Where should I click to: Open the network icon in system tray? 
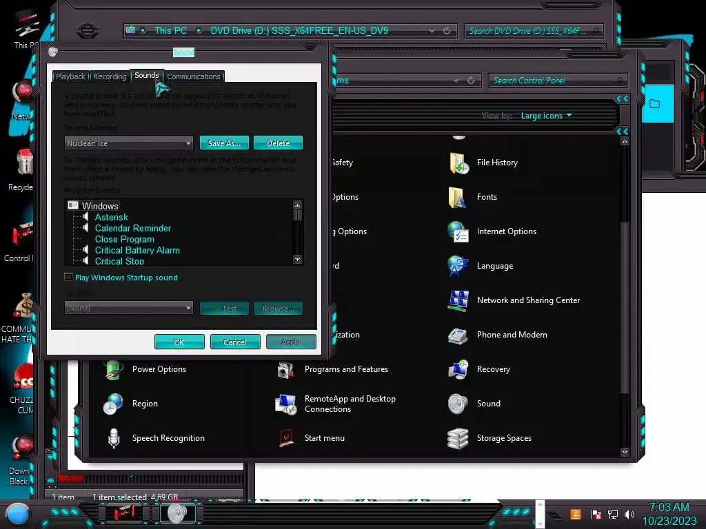(612, 515)
